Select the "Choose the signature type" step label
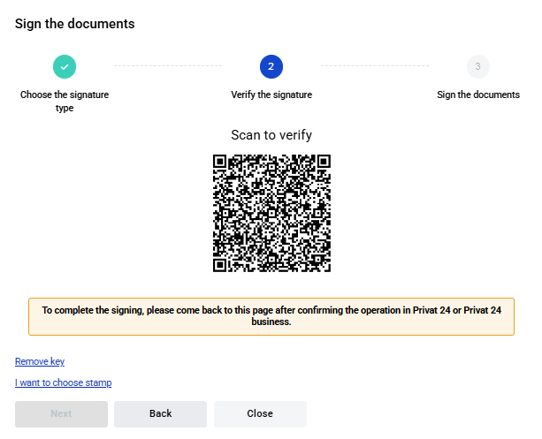The height and width of the screenshot is (439, 542). tap(65, 102)
